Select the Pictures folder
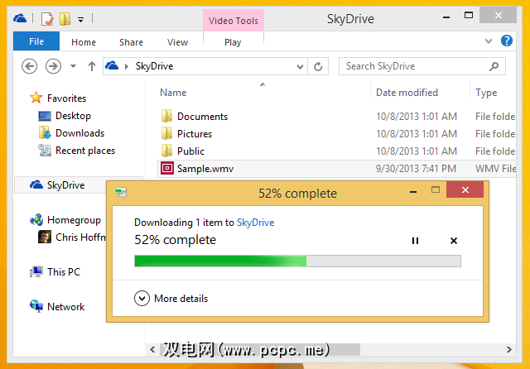 (195, 134)
